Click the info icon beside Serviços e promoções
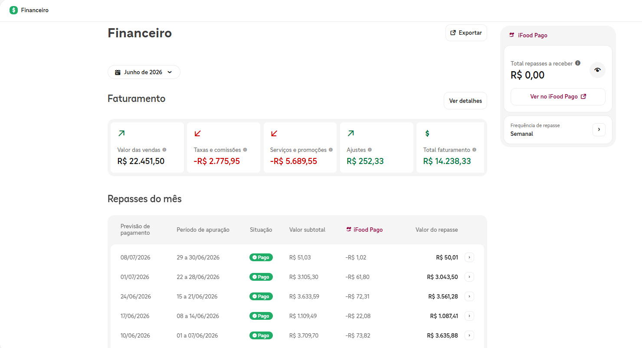 tap(331, 150)
